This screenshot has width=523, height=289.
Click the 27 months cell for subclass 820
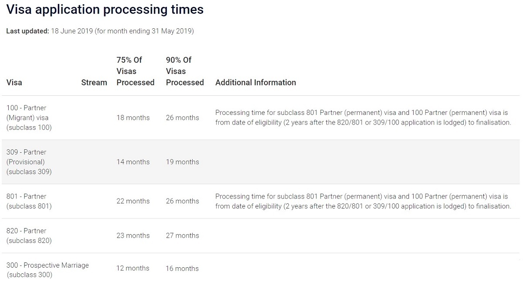tap(182, 235)
